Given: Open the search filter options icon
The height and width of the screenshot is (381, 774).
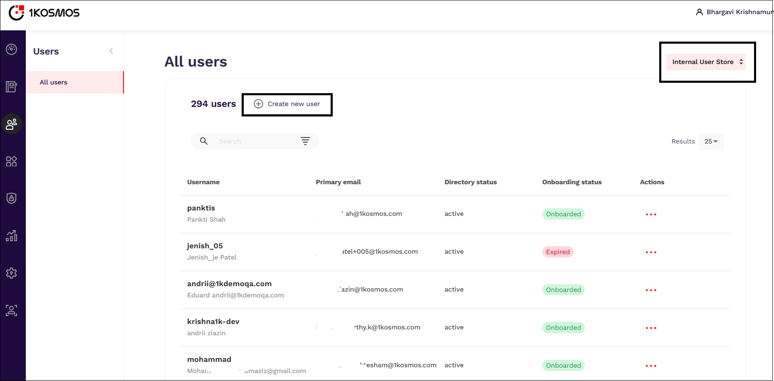Looking at the screenshot, I should click(x=305, y=141).
